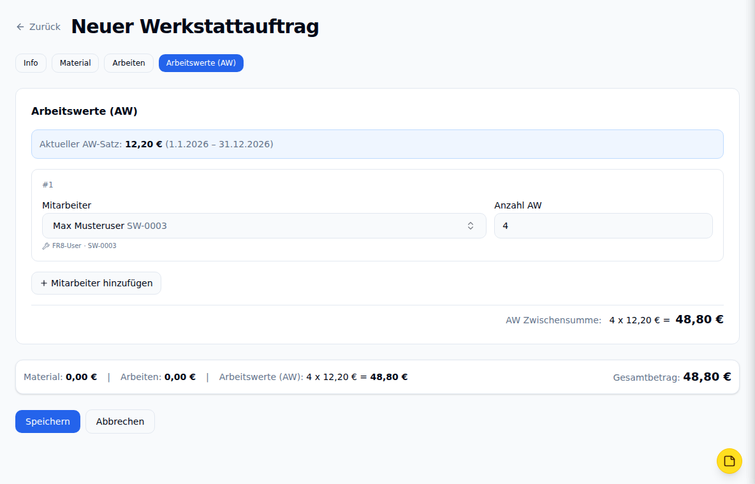The height and width of the screenshot is (484, 755).
Task: Click the date range (1.1.2026 – 31.12.2026)
Action: click(219, 144)
